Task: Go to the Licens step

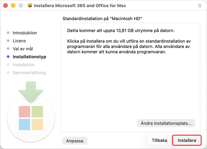Action: [19, 41]
